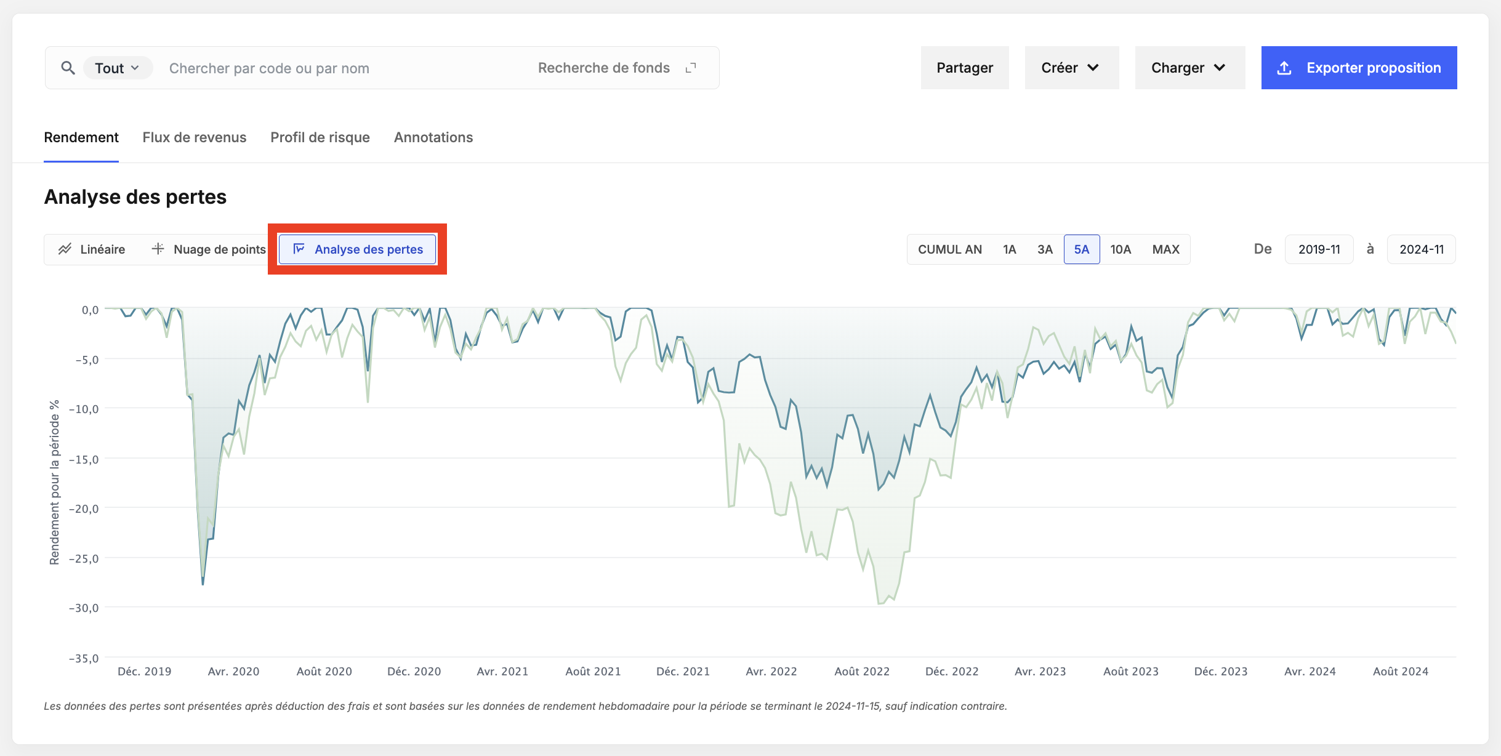This screenshot has width=1501, height=756.
Task: Click Exporter proposition button
Action: pos(1359,68)
